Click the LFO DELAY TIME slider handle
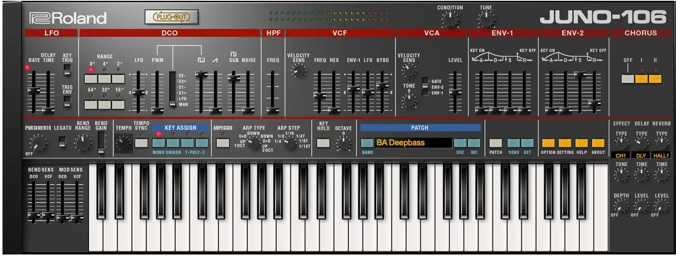676x259 pixels. tap(48, 110)
